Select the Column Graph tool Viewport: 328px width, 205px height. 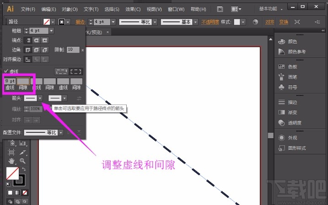(x=22, y=143)
